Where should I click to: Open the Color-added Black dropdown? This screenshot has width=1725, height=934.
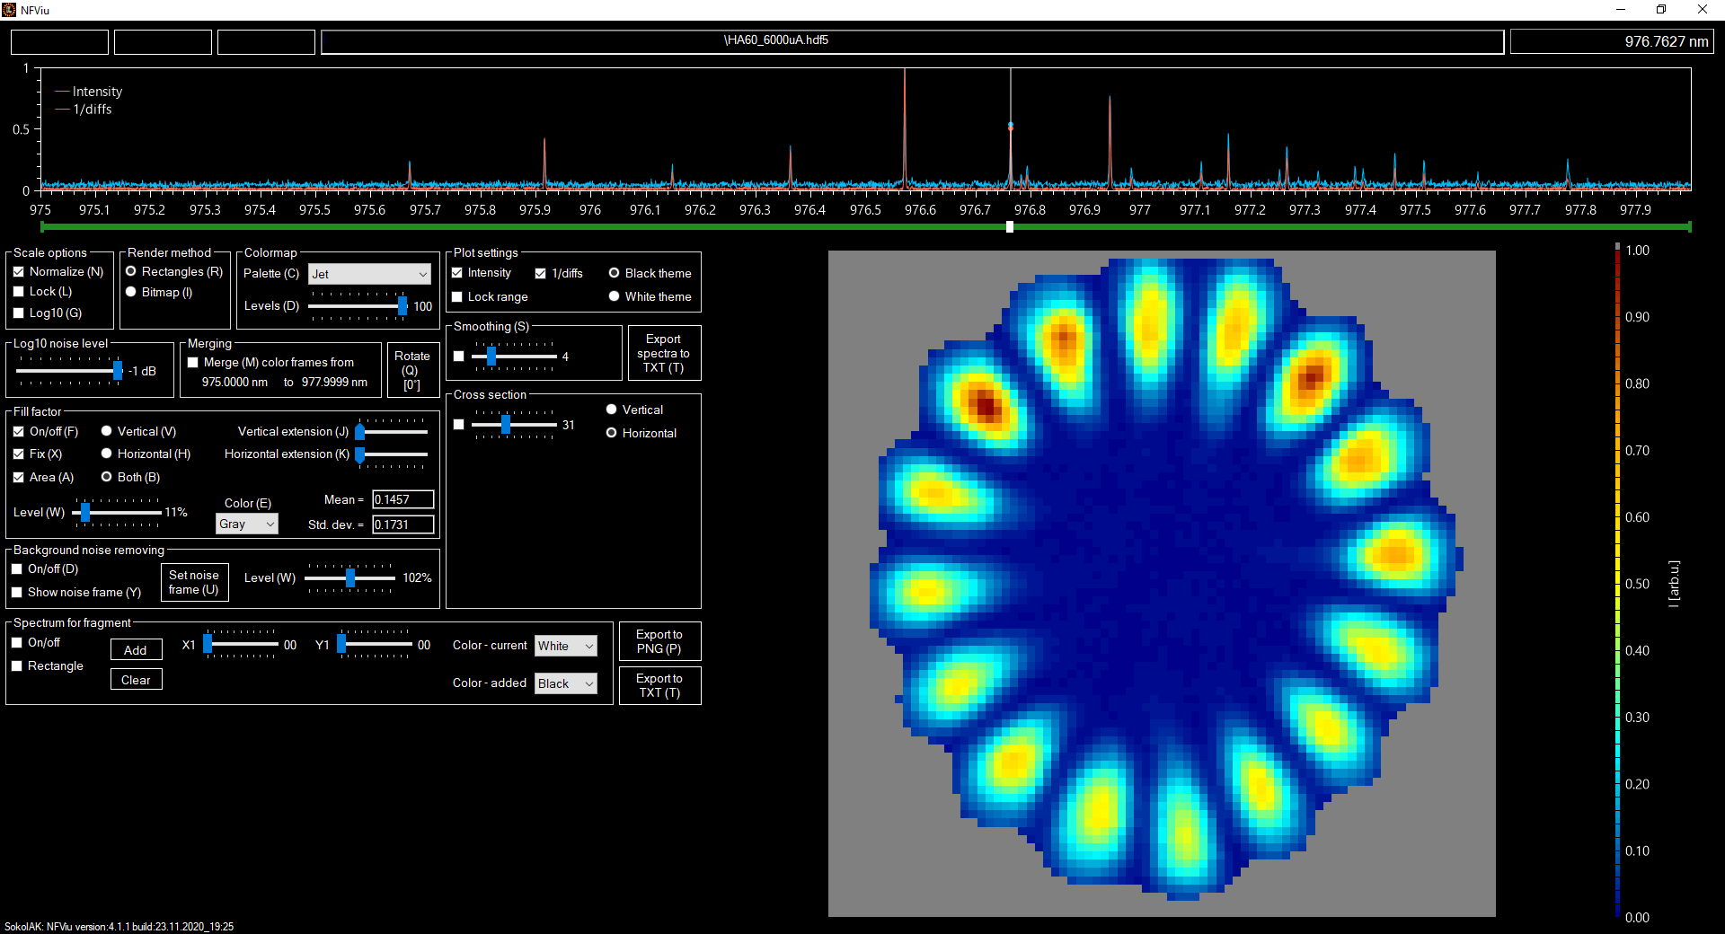[x=565, y=683]
